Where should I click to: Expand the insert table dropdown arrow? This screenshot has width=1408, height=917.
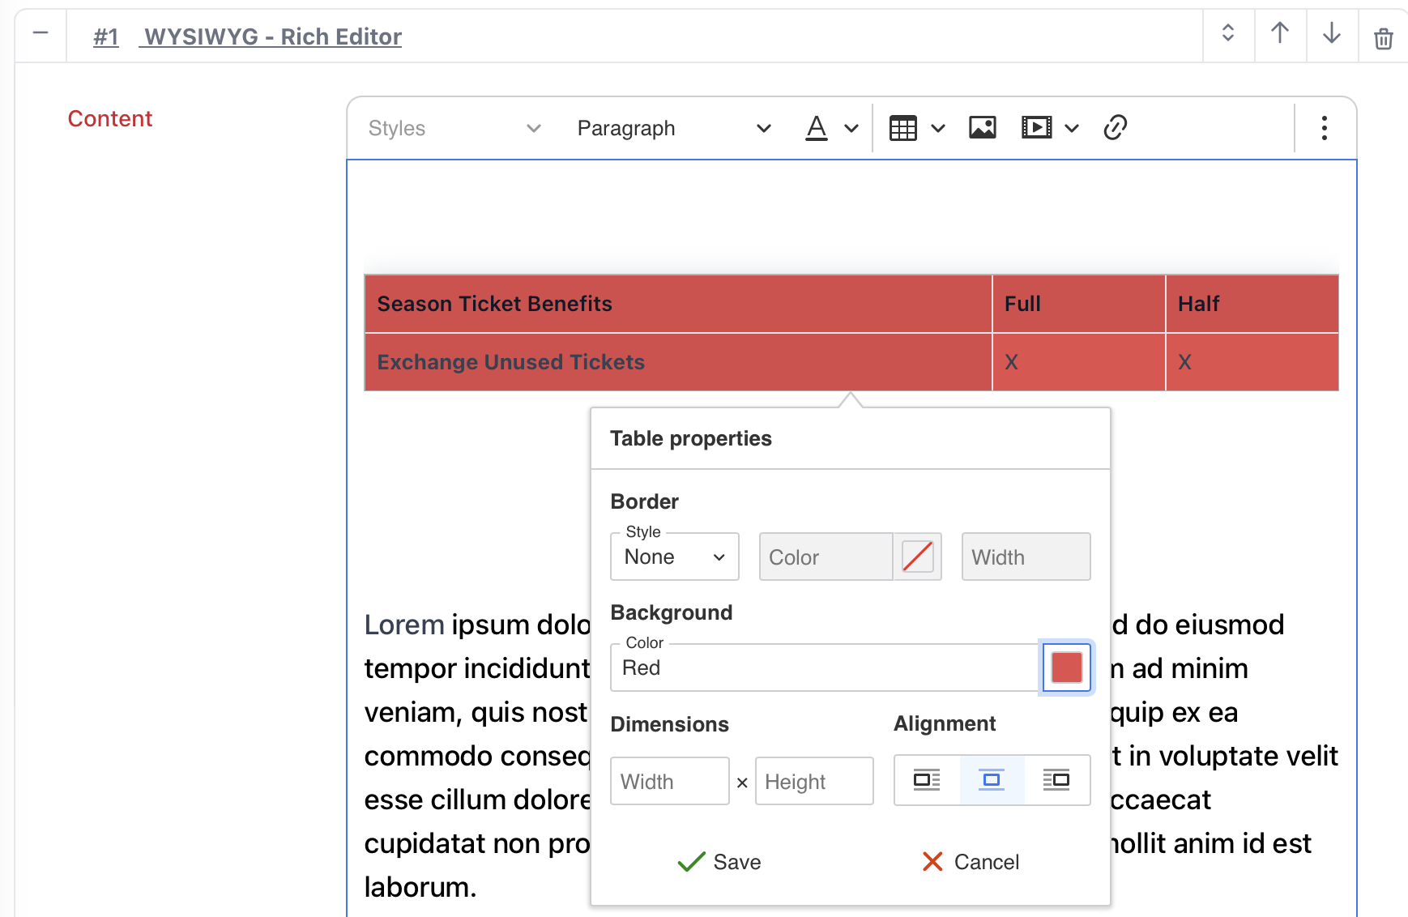[938, 128]
